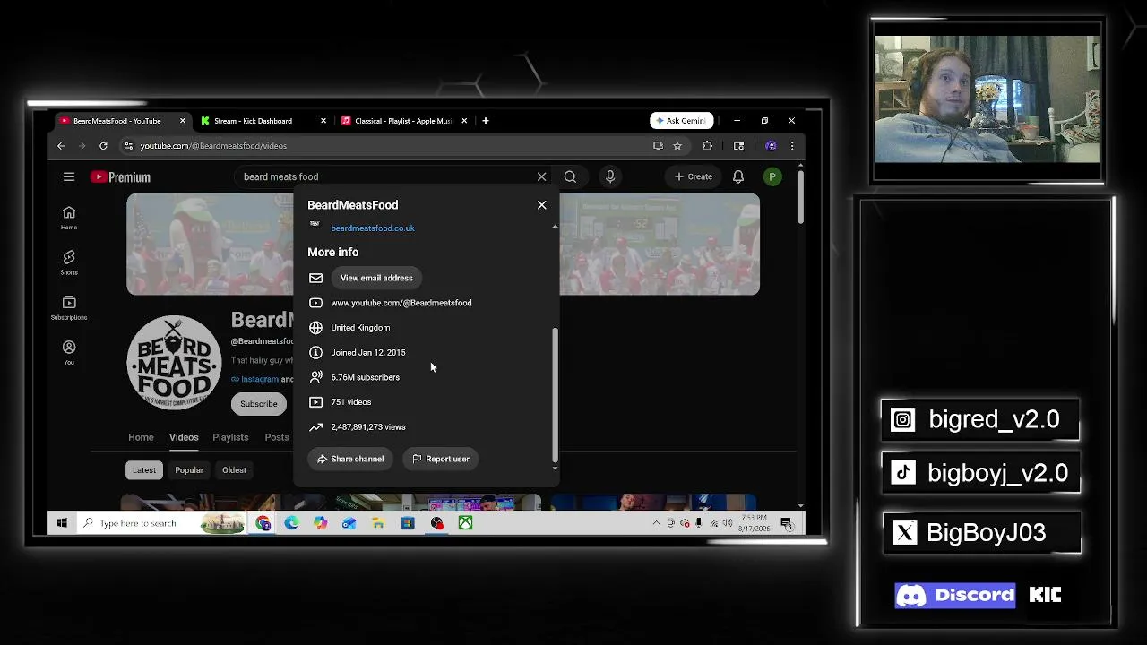The image size is (1147, 645).
Task: Open the Chrome profile avatar
Action: tap(772, 146)
